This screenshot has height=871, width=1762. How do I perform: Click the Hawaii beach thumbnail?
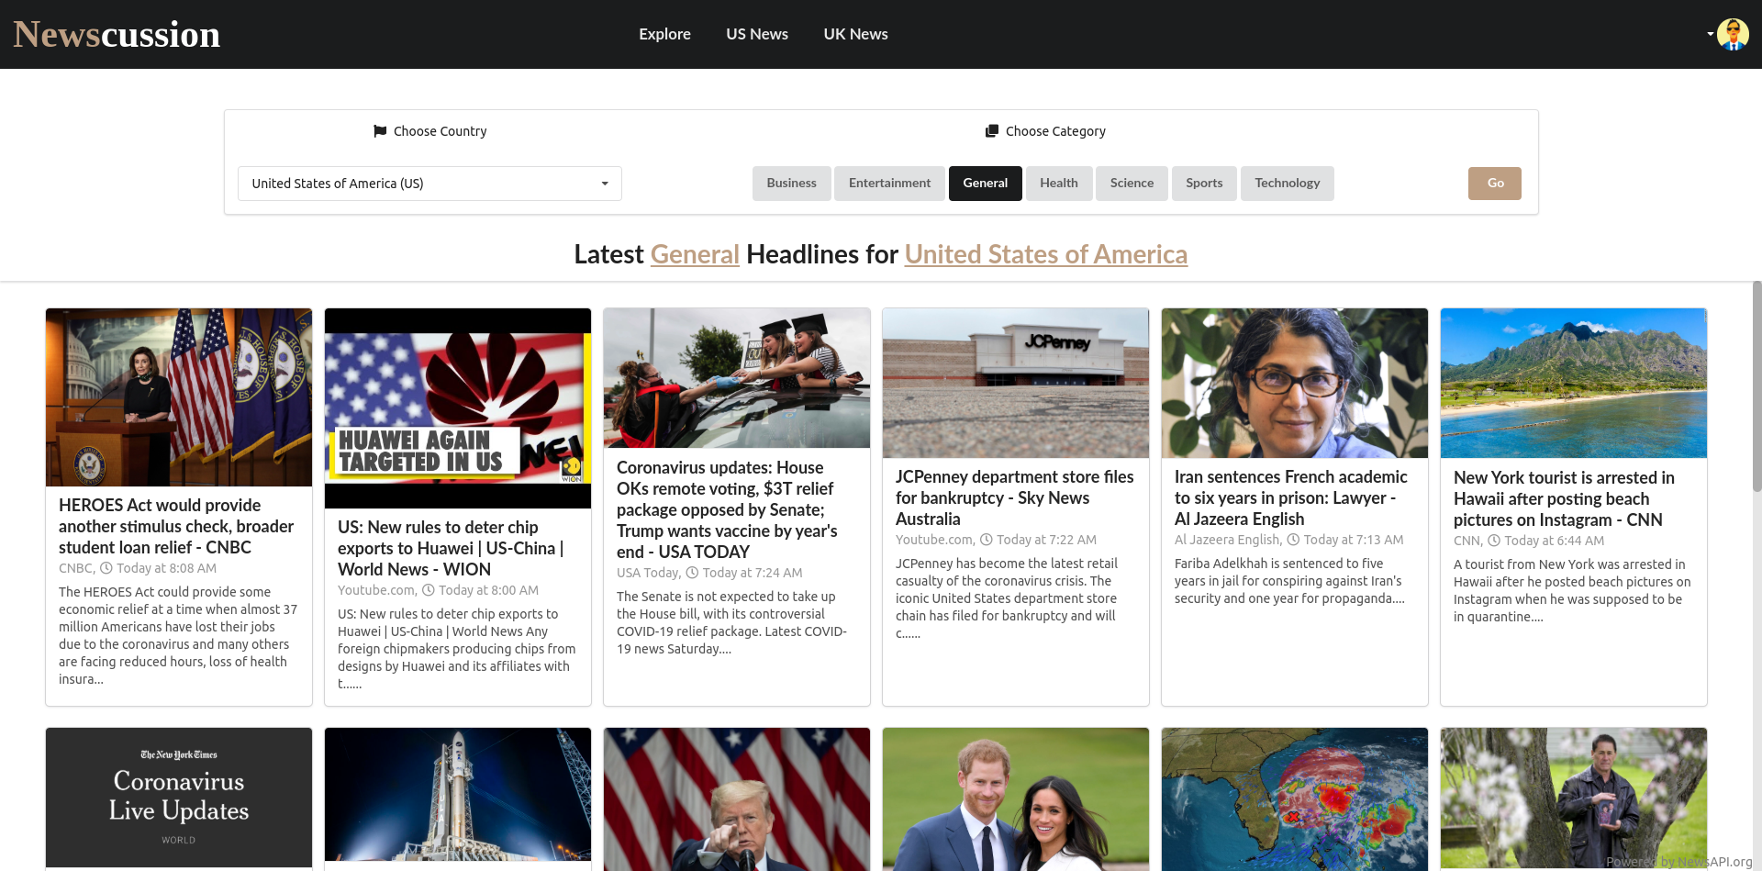tap(1574, 383)
